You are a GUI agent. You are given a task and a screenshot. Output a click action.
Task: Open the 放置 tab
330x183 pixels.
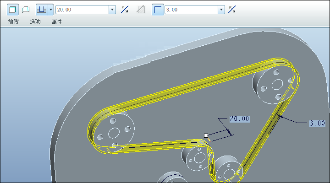tap(13, 22)
